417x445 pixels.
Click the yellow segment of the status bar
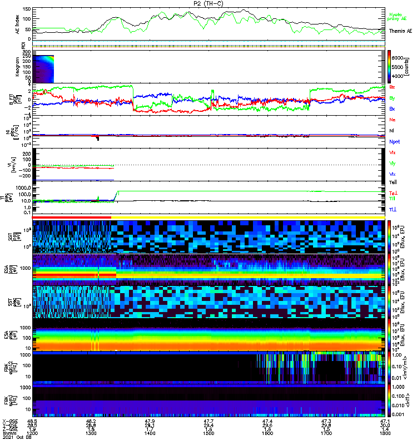248,217
